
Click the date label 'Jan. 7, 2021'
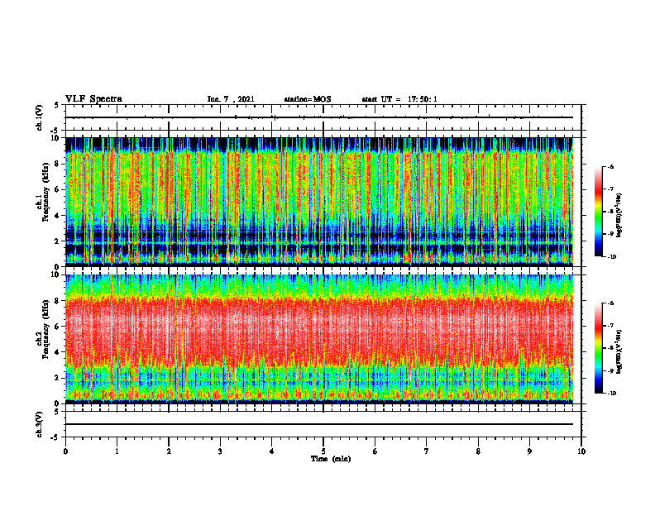(x=231, y=99)
